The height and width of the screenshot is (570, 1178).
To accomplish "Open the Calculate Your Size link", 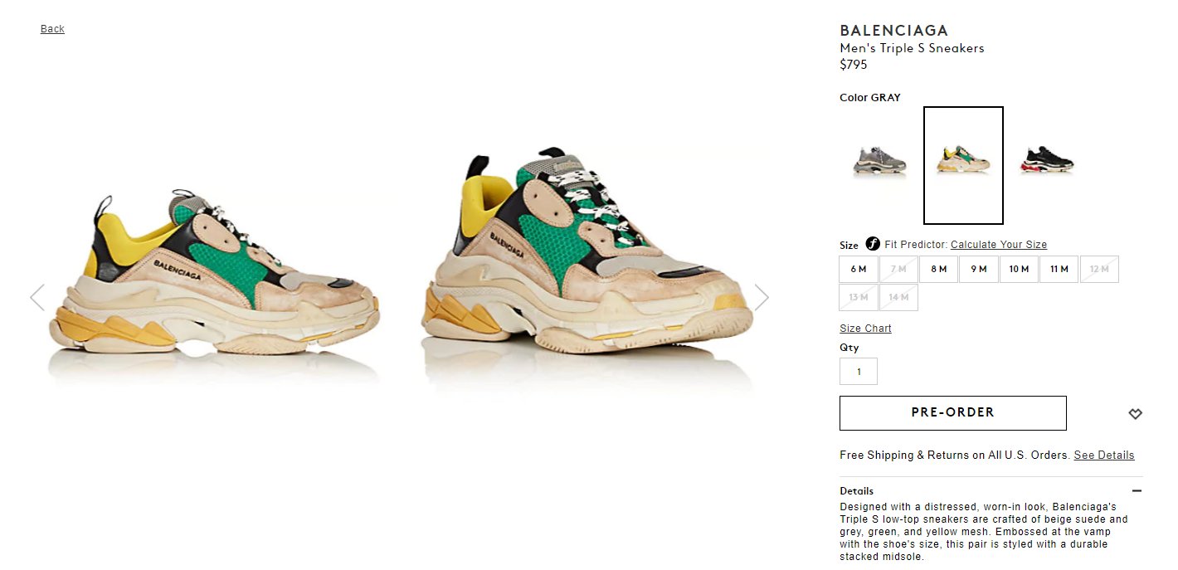I will [999, 245].
